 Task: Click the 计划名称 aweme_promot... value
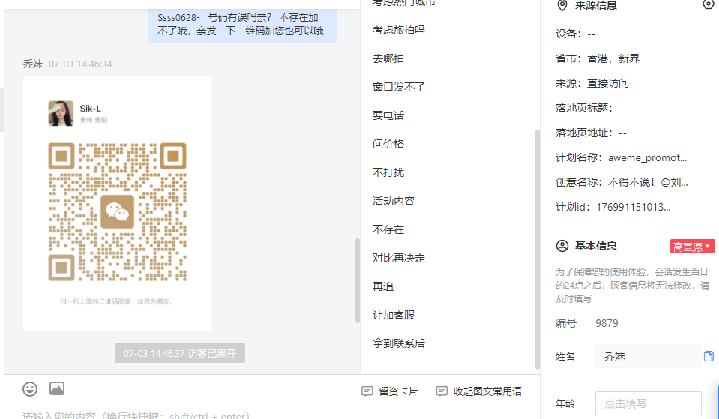(x=648, y=157)
